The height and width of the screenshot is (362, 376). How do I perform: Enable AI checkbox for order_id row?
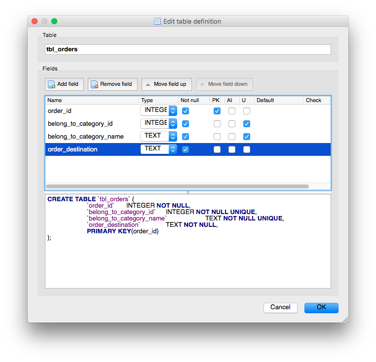232,111
